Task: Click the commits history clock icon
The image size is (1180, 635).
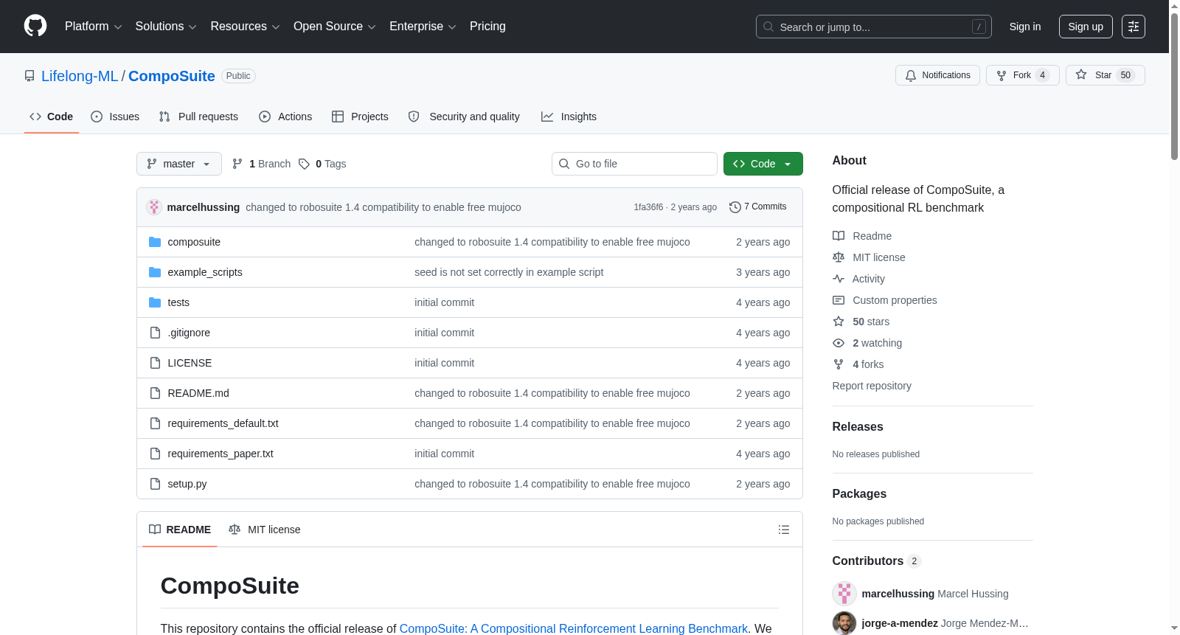Action: coord(735,207)
